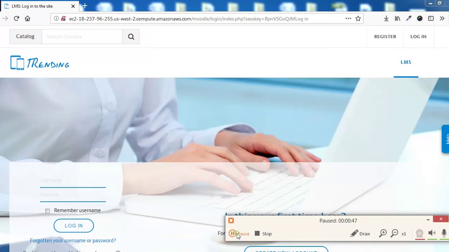449x252 pixels.
Task: Toggle the browser sidebar icon
Action: click(x=431, y=19)
